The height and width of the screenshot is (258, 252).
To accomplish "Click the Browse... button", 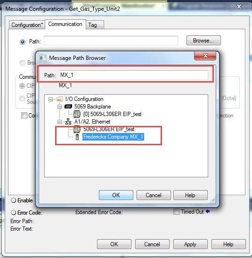I will tap(203, 41).
